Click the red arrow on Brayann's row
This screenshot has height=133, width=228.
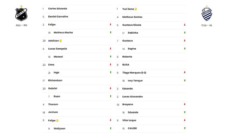tap(185, 104)
